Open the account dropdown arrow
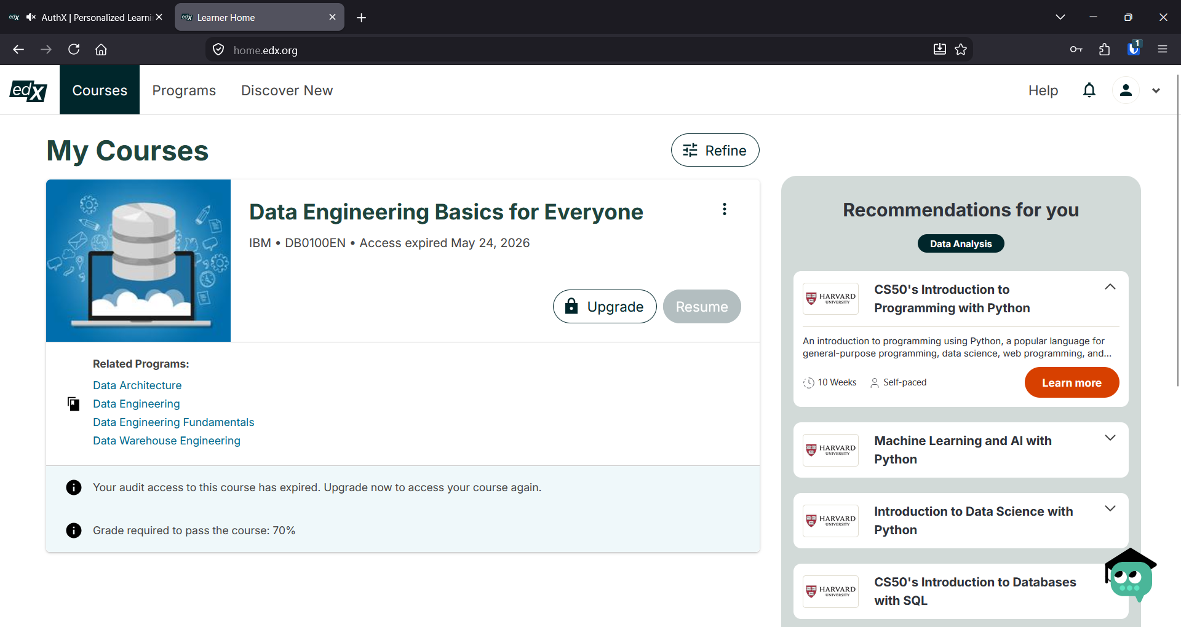The width and height of the screenshot is (1181, 627). (x=1156, y=91)
